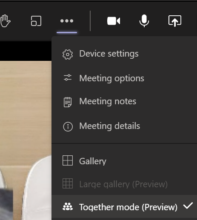The image size is (197, 220).
Task: Mute the microphone
Action: 144,21
